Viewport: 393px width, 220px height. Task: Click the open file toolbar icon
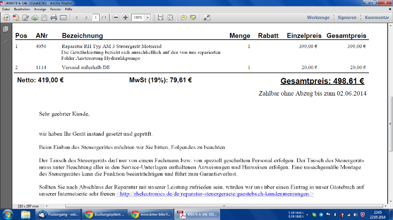click(6, 18)
